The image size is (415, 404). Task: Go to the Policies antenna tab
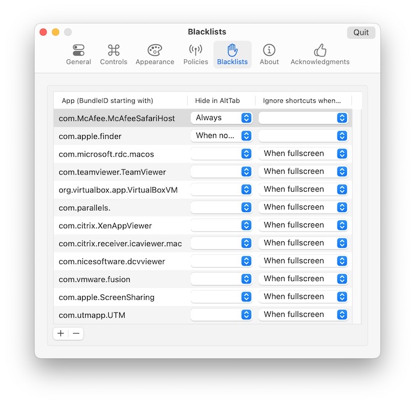(x=195, y=54)
